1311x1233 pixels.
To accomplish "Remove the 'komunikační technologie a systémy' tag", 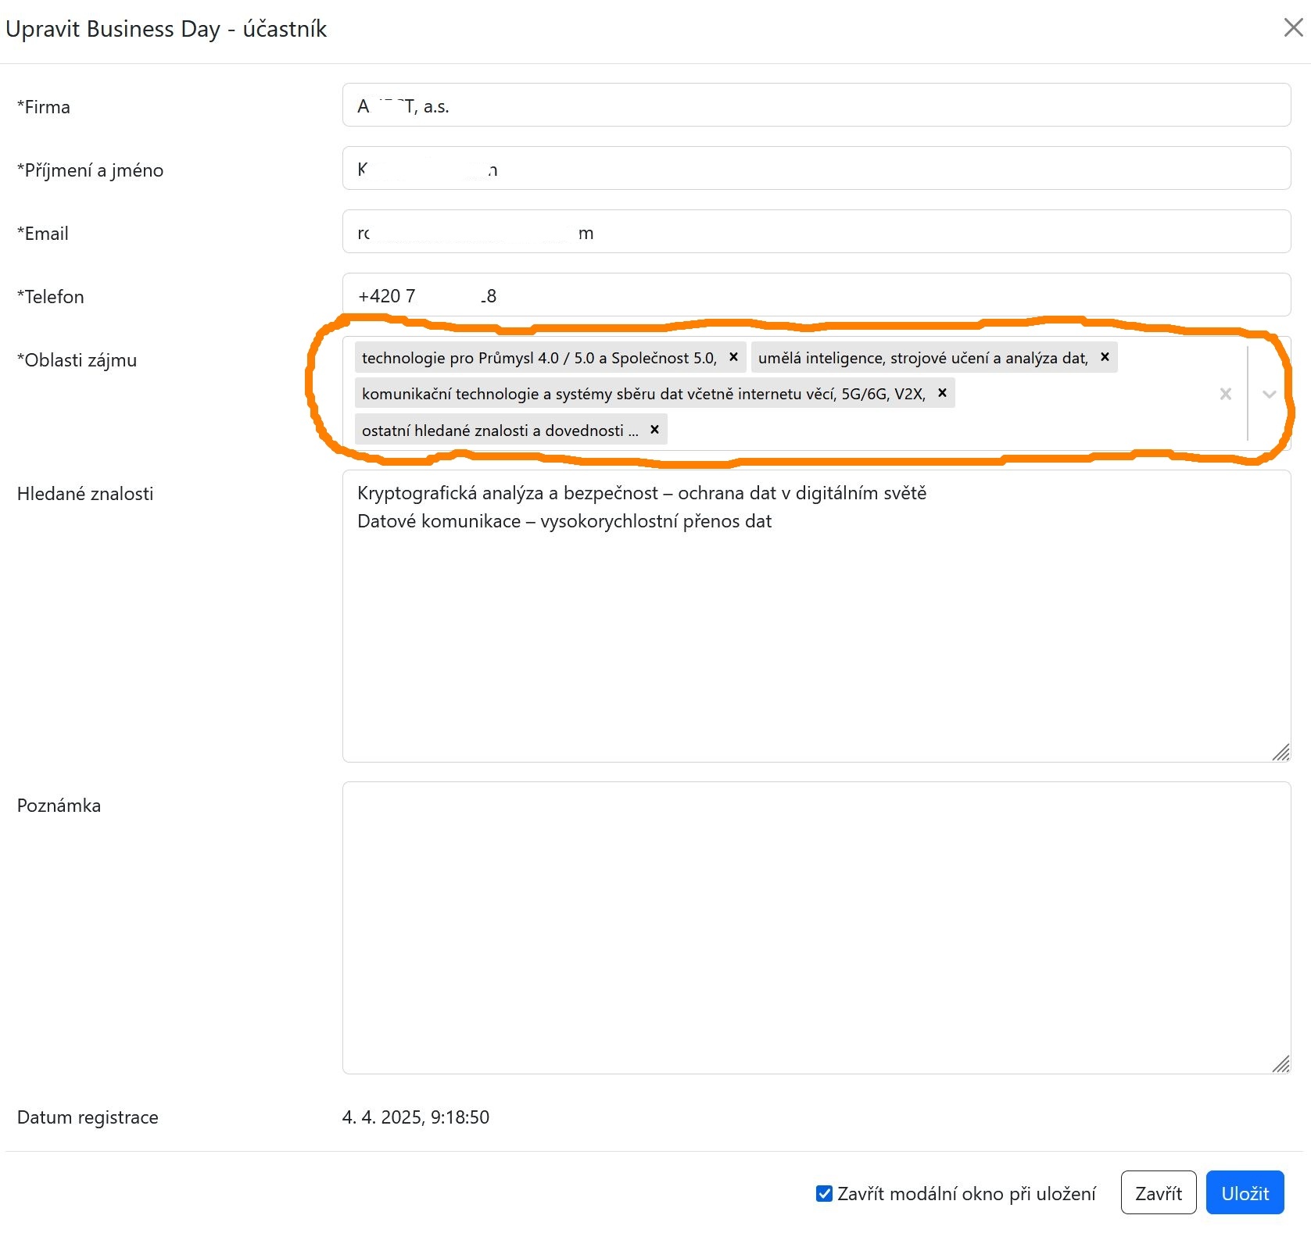I will (x=942, y=393).
